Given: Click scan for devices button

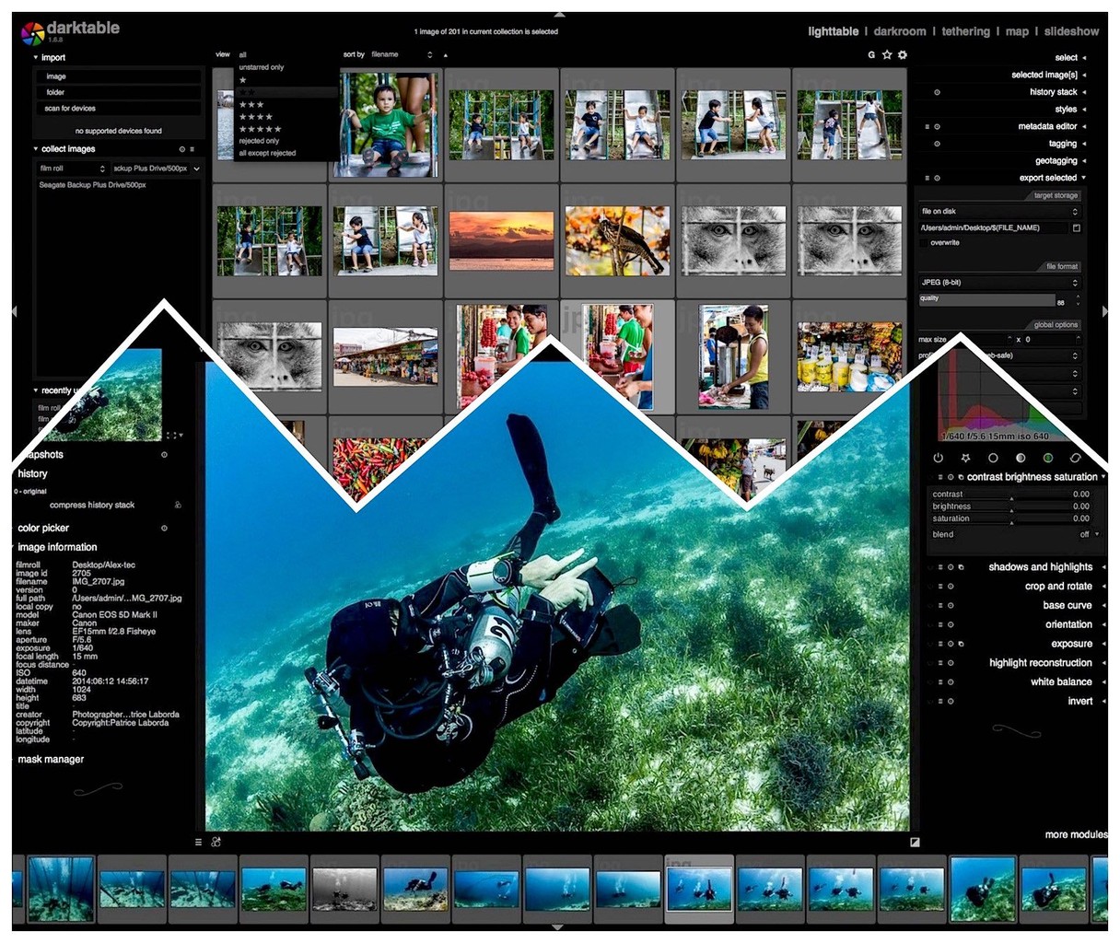Looking at the screenshot, I should [118, 109].
